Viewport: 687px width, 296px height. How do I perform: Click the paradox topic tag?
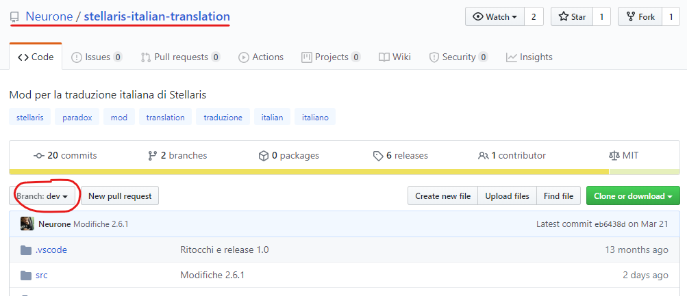[77, 117]
